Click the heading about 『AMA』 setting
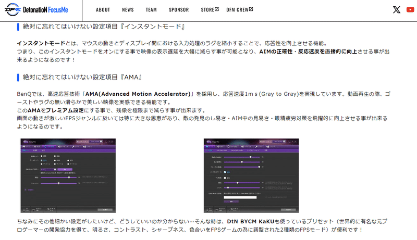The height and width of the screenshot is (240, 417). point(82,77)
